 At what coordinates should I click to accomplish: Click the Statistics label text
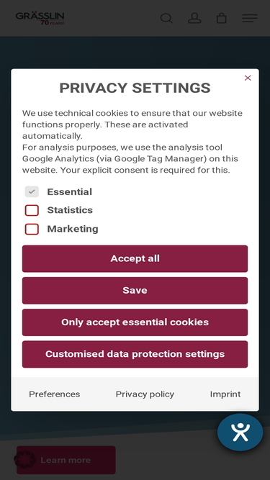(70, 210)
